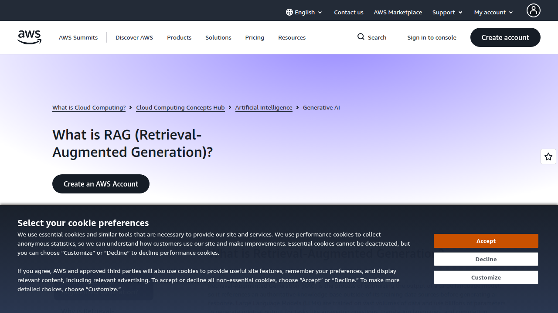Decline non-essential cookies
The height and width of the screenshot is (313, 558).
point(486,259)
